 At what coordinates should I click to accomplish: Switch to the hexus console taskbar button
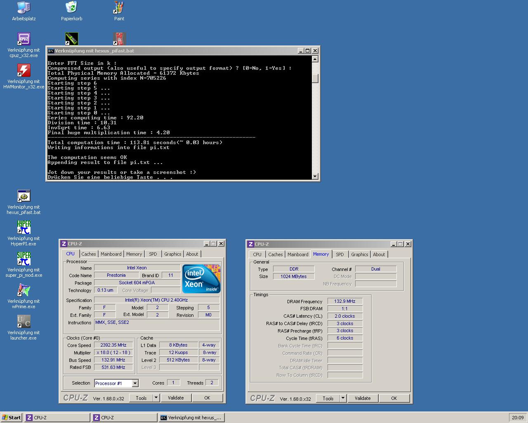coord(191,418)
